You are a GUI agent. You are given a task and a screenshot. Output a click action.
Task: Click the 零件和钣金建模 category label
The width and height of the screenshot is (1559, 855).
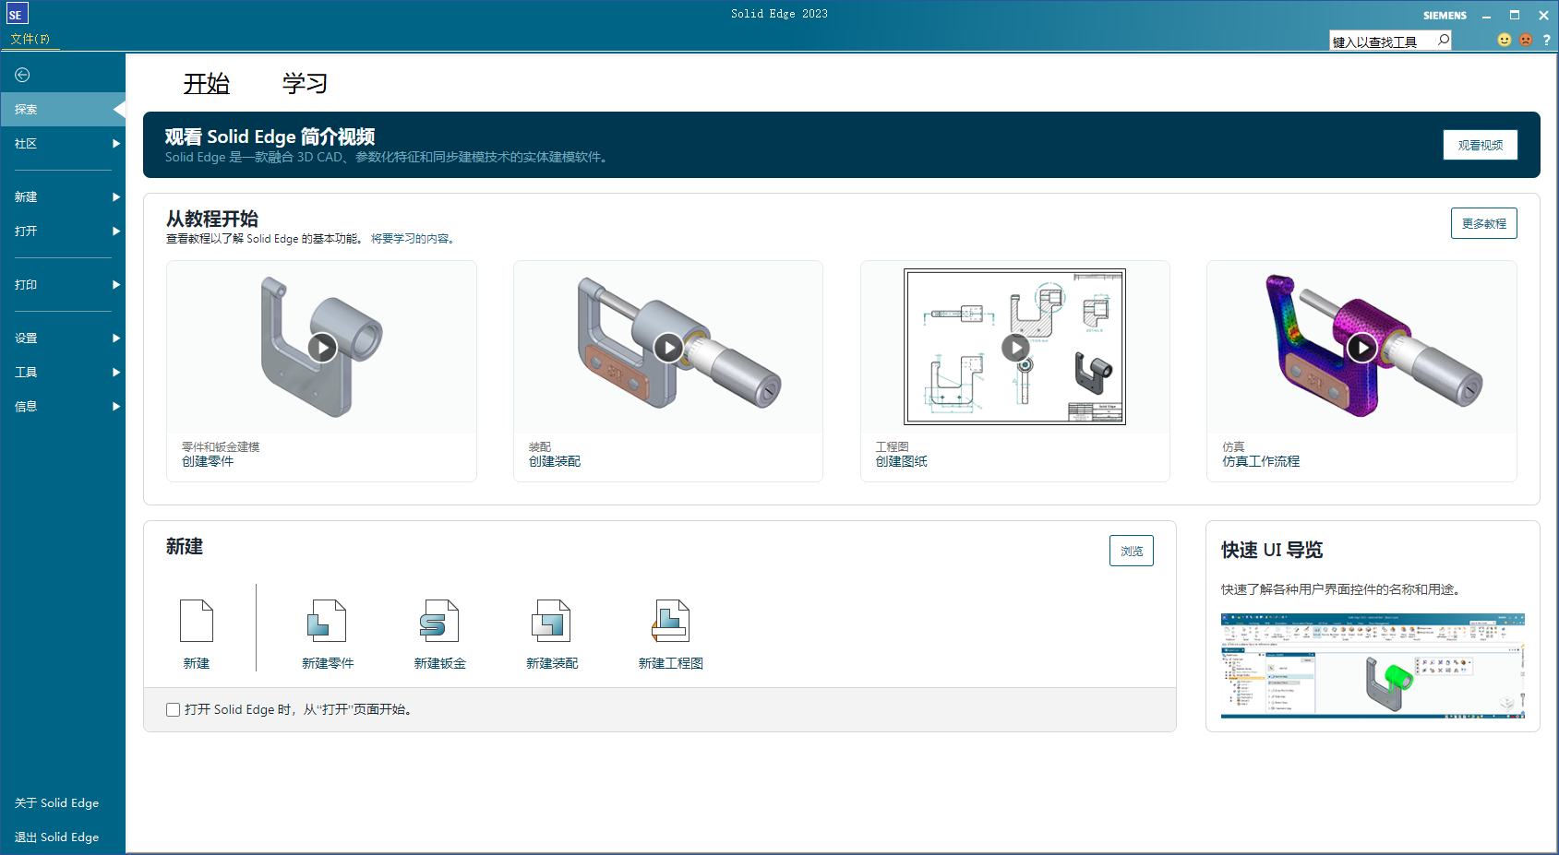point(221,446)
